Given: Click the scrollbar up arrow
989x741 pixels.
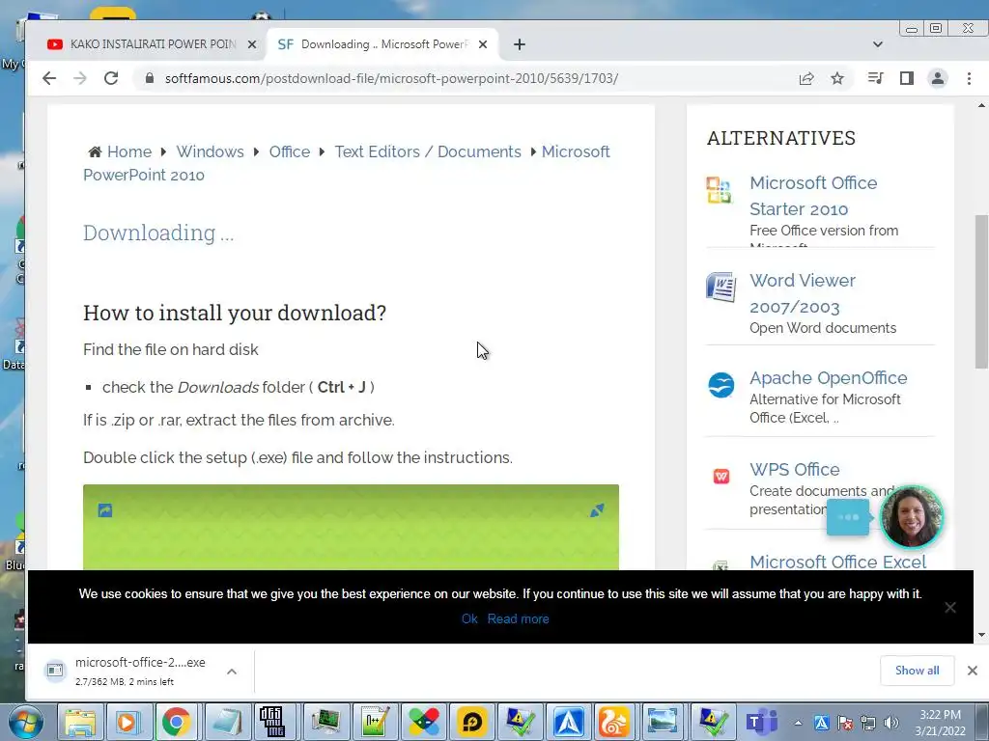Looking at the screenshot, I should pyautogui.click(x=981, y=105).
